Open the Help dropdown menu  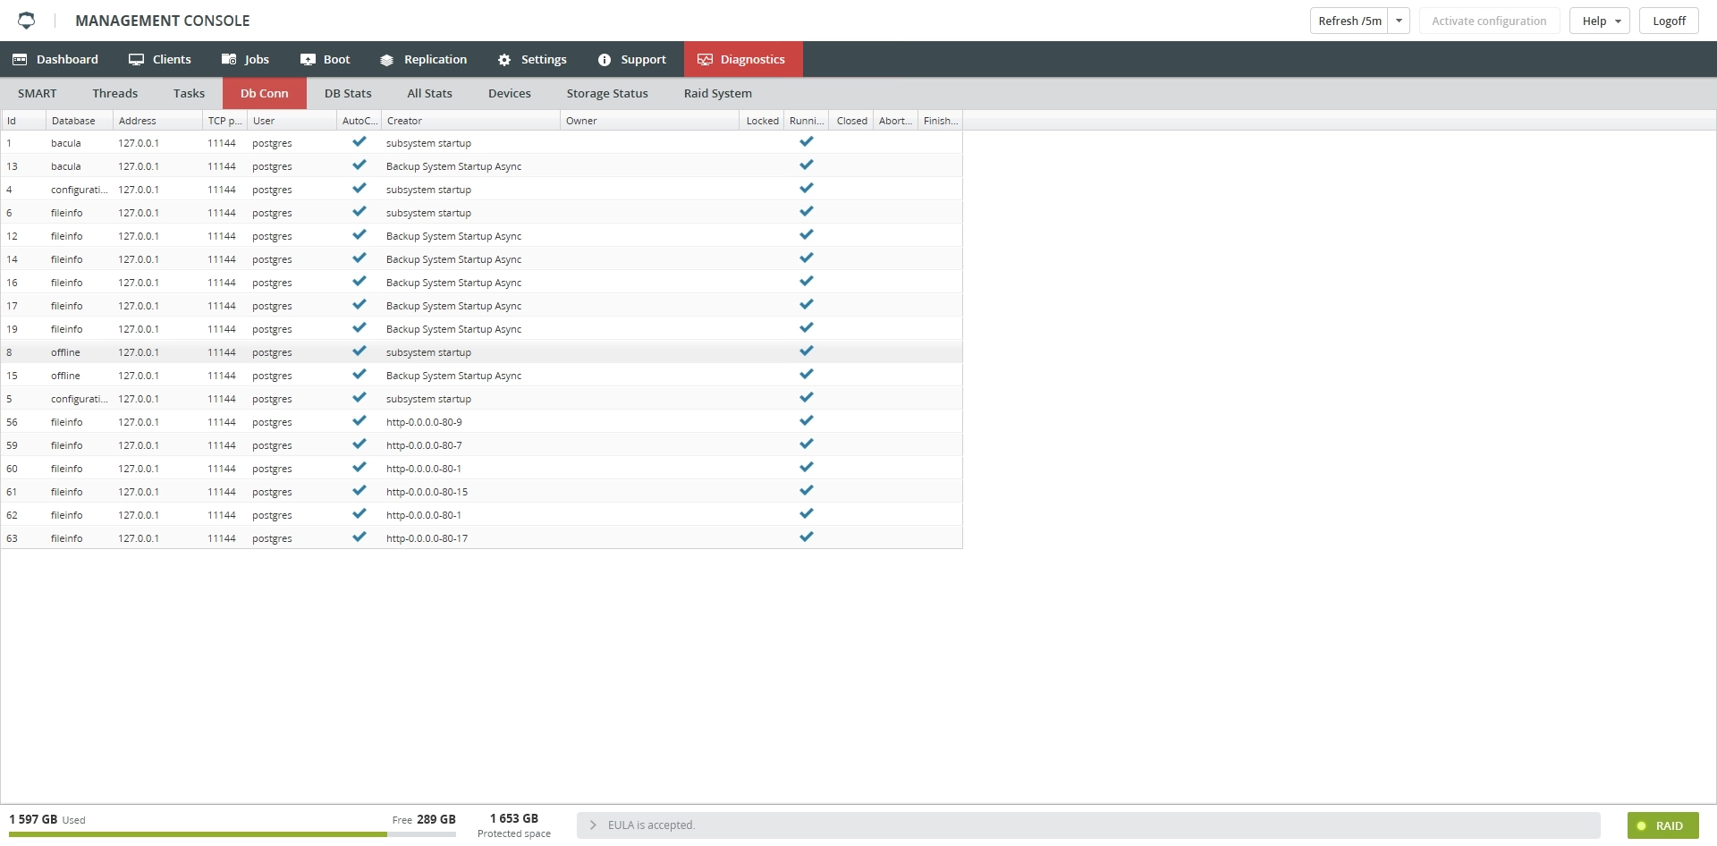click(x=1600, y=21)
